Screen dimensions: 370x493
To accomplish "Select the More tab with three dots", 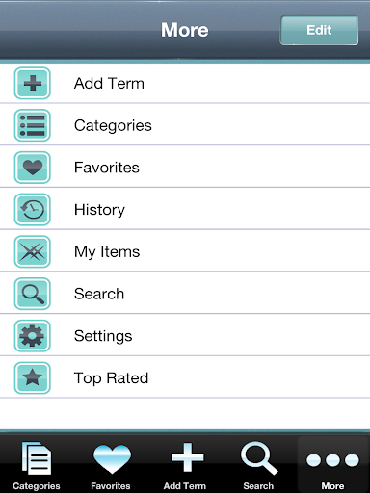I will pos(332,464).
